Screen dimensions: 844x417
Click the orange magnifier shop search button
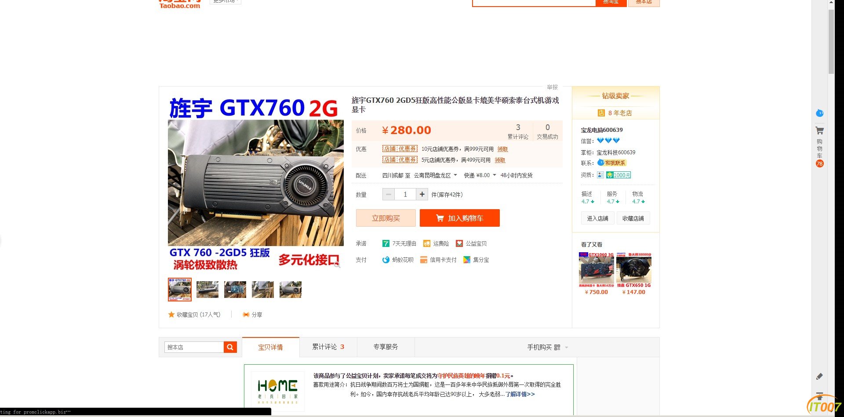tap(230, 347)
